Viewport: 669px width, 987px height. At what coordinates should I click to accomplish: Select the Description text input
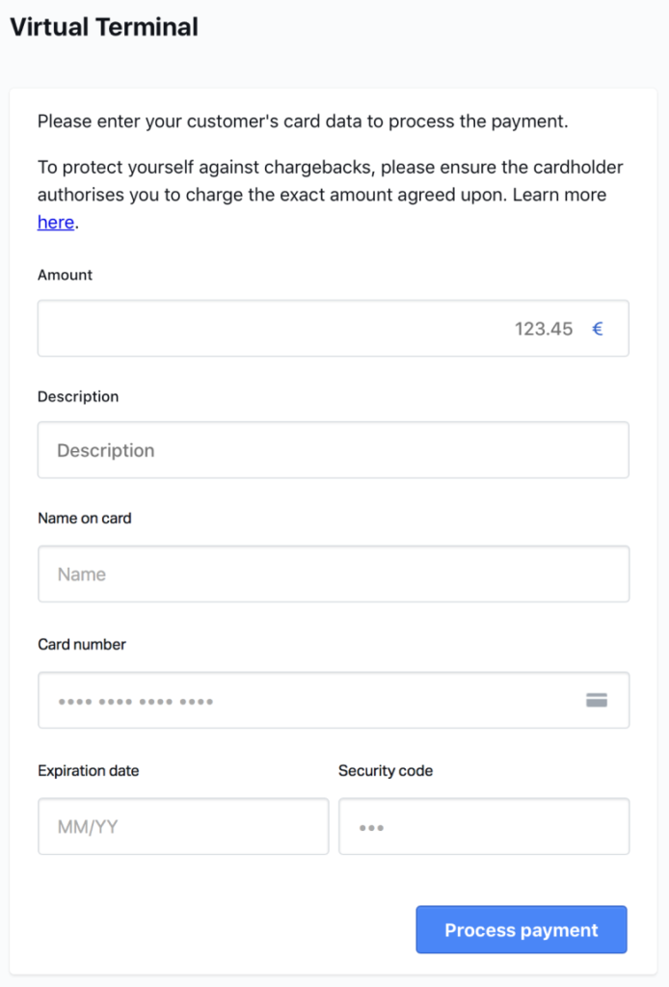click(333, 450)
